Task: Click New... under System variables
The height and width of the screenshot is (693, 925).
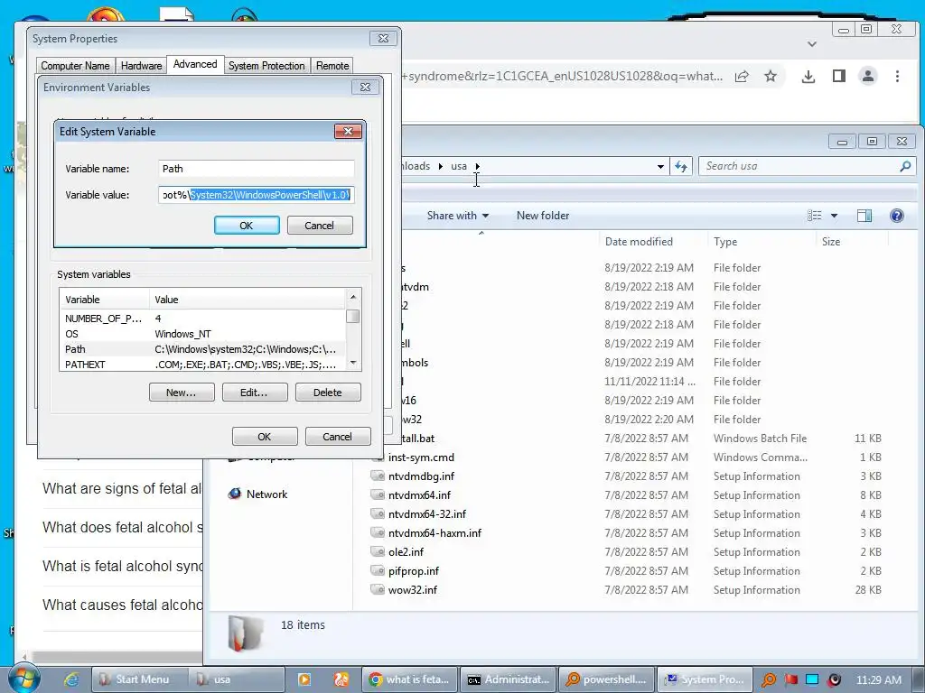Action: coord(181,393)
